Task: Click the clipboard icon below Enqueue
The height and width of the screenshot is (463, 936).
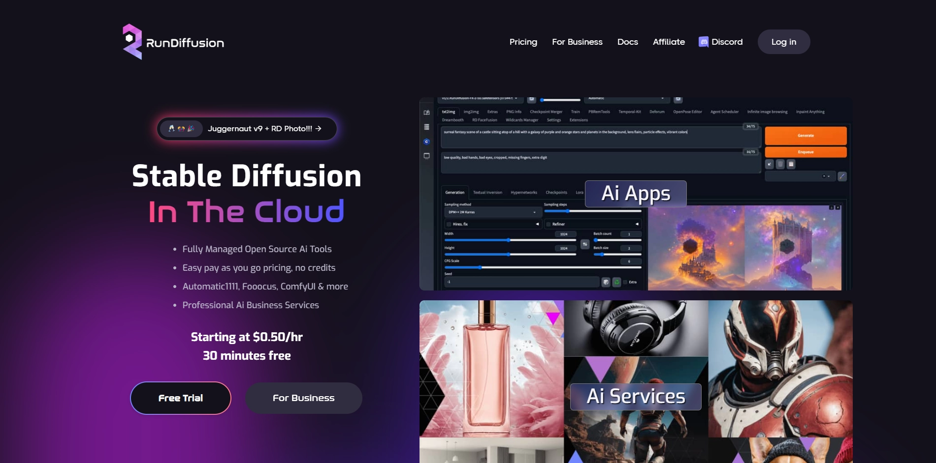Action: (x=791, y=164)
